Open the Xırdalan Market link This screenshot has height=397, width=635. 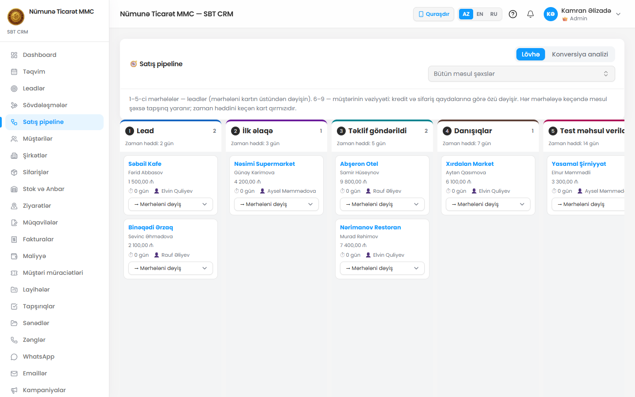[x=470, y=164]
